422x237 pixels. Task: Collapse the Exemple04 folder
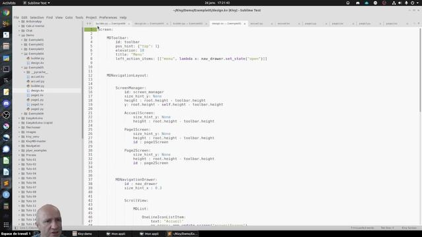point(22,54)
